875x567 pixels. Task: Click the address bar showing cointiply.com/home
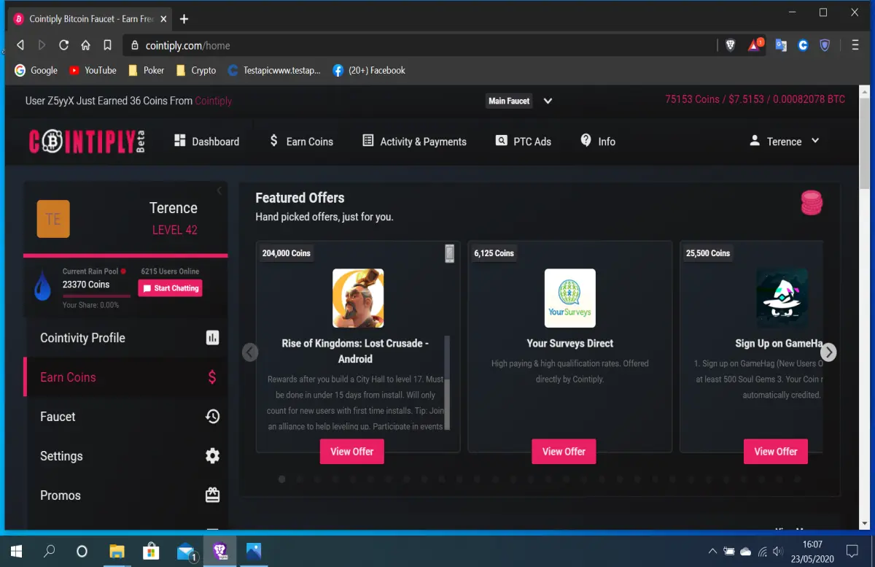[419, 45]
